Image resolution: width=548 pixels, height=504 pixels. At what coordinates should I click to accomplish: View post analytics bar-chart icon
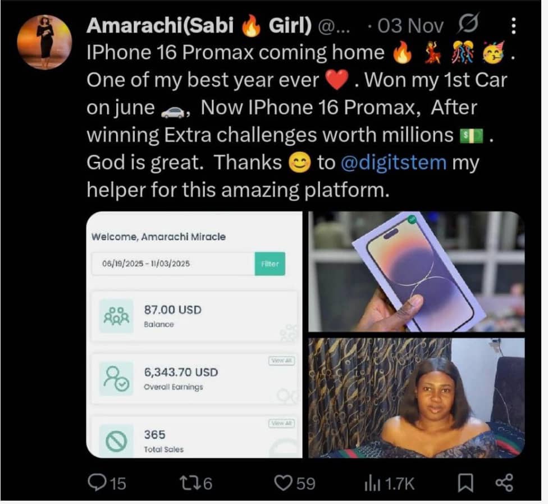point(372,483)
